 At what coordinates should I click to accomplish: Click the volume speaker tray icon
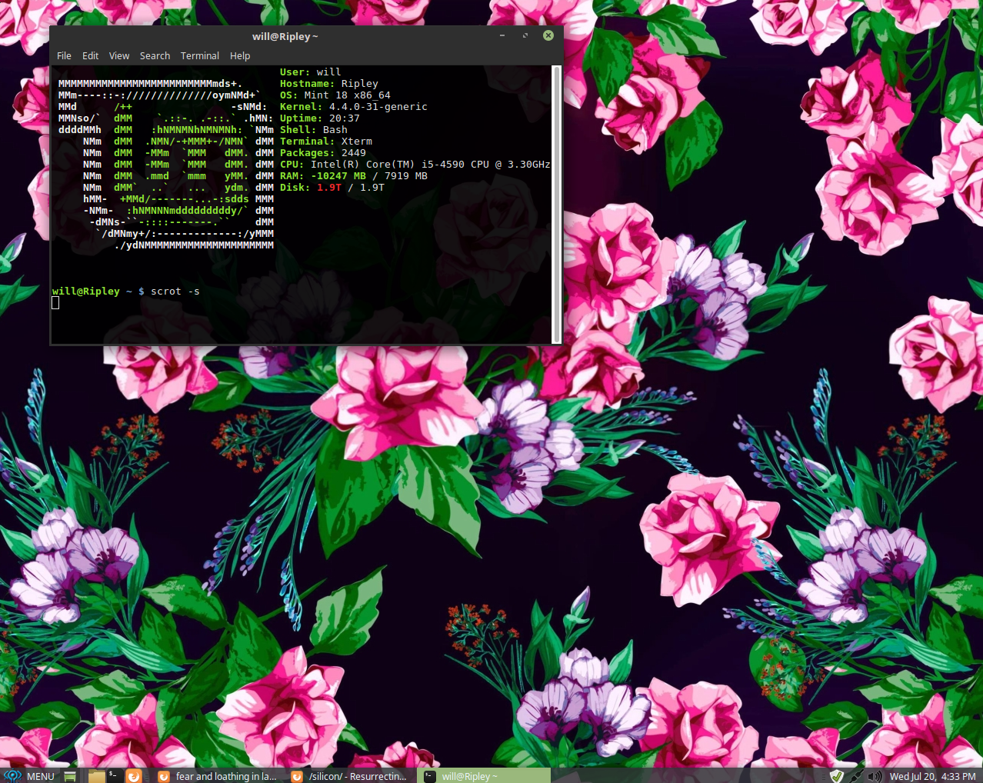pyautogui.click(x=875, y=776)
